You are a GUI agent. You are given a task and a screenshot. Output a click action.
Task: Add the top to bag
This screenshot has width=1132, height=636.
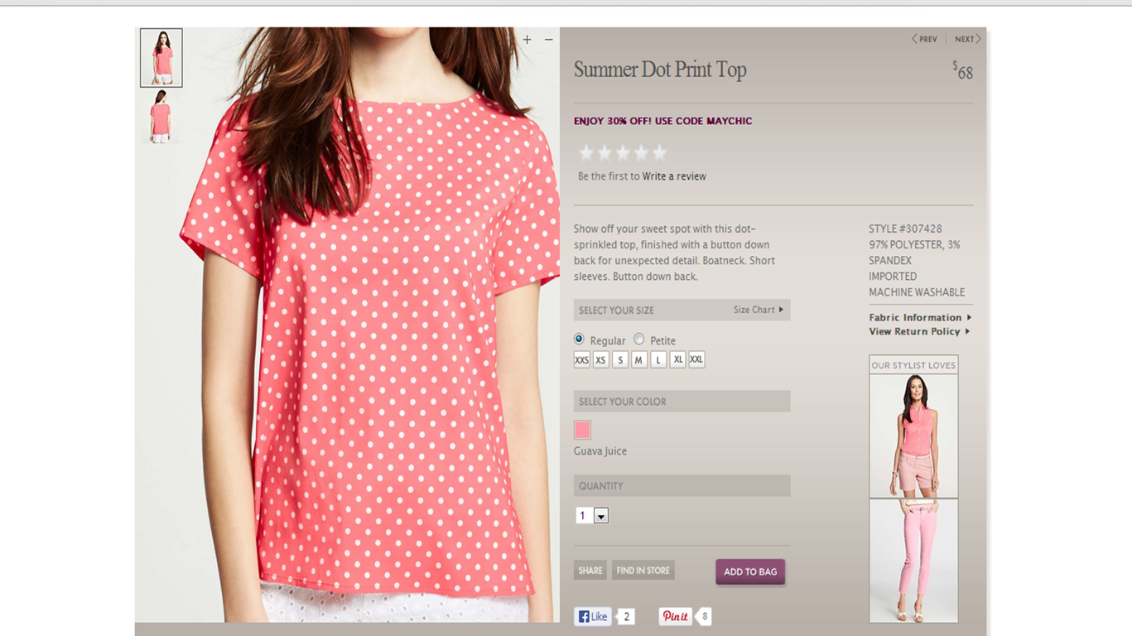[x=750, y=571]
